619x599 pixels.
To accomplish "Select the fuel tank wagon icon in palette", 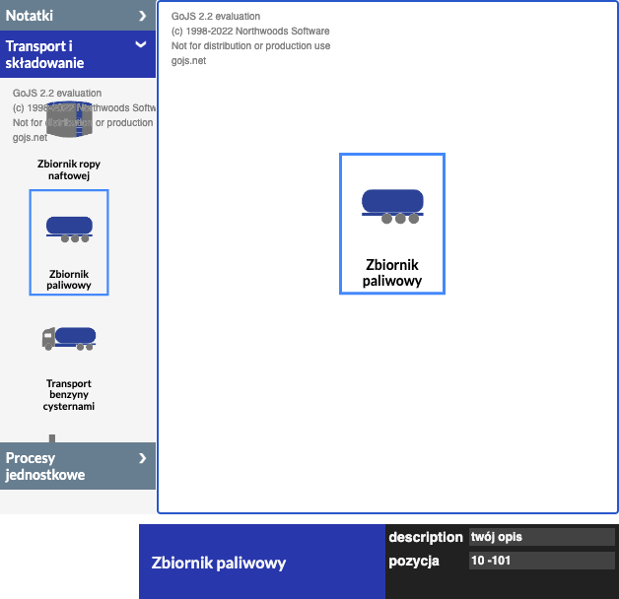I will (x=69, y=228).
